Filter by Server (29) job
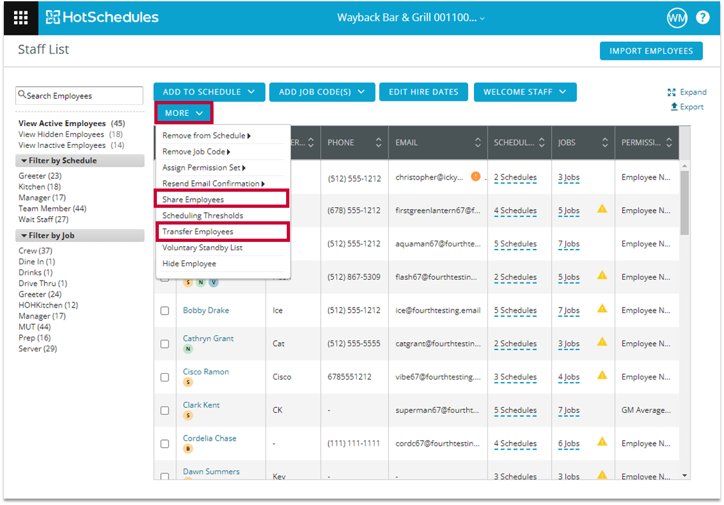724x505 pixels. coord(38,349)
